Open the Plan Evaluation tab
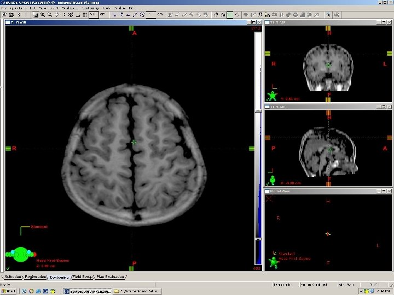Screen dimensions: 394x295 [x=111, y=277]
